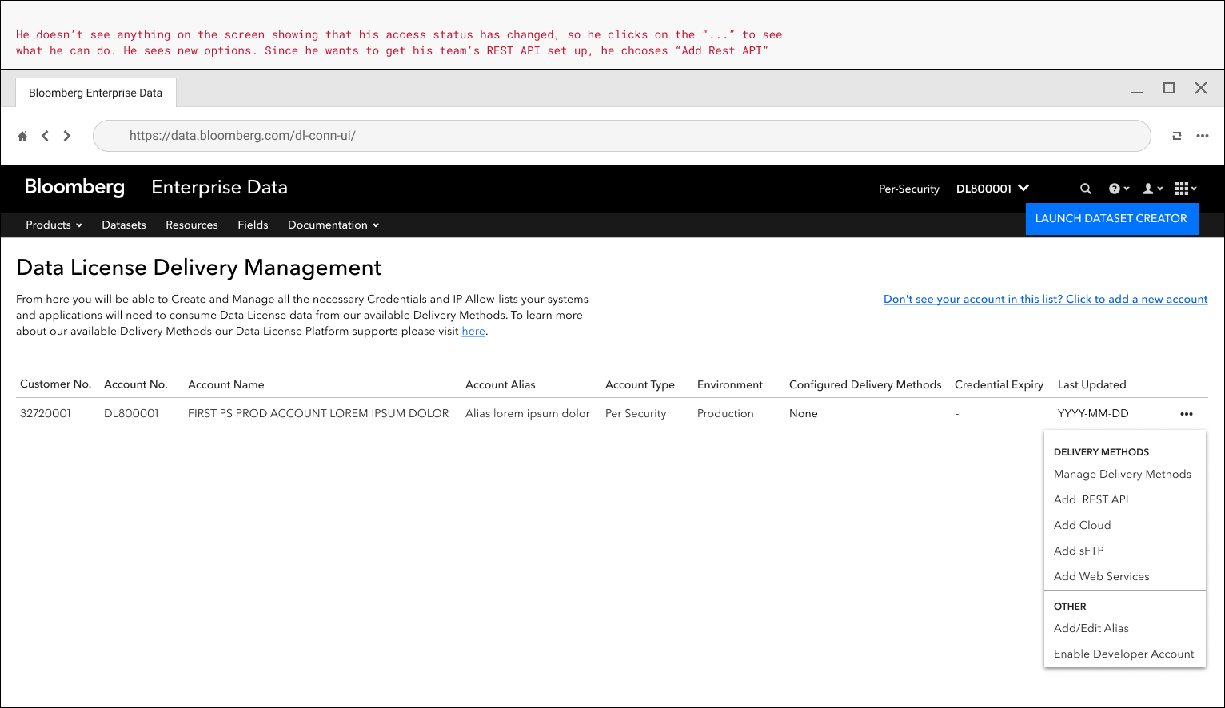Choose Manage Delivery Methods from the menu

pos(1123,475)
